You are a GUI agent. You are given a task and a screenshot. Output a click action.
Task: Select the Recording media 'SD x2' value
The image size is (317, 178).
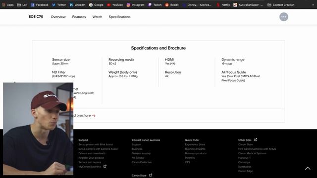pyautogui.click(x=112, y=64)
